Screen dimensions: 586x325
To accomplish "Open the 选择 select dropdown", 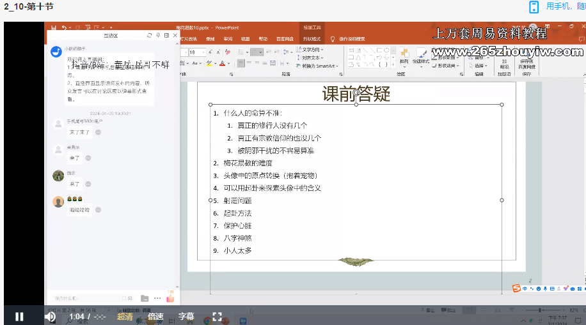I will pos(479,66).
